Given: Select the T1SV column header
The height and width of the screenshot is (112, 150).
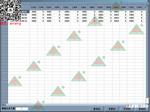Looking at the screenshot, I should click(34, 7).
